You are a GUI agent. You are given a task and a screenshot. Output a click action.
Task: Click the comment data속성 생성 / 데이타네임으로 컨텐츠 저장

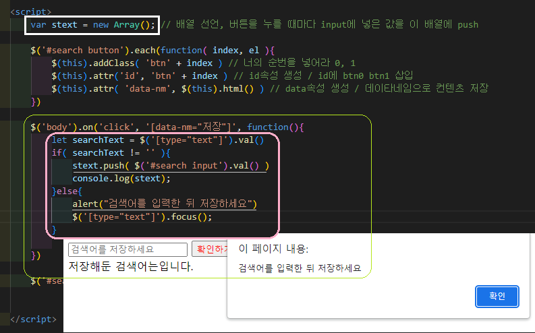tap(379, 88)
